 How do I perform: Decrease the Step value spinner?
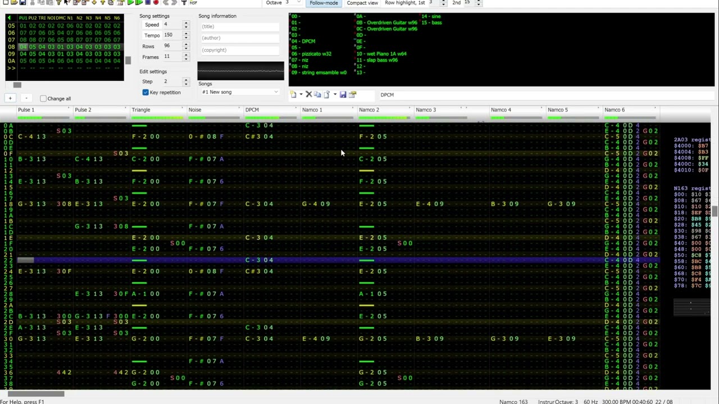186,84
